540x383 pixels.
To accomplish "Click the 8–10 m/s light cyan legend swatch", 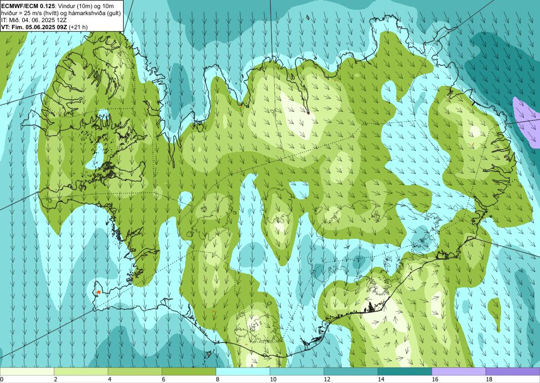I will (243, 372).
